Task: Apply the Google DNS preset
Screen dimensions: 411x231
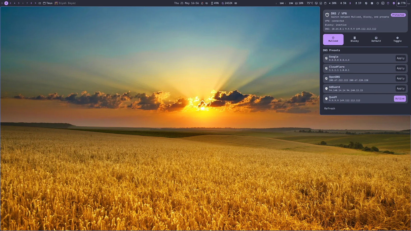Action: coord(400,58)
